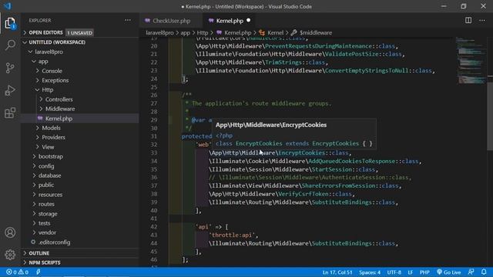
Task: Click the code minimap preview
Action: click(x=471, y=60)
